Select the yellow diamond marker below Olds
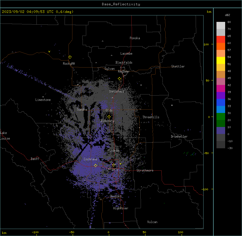This screenshot has width=242, height=236. (109, 117)
